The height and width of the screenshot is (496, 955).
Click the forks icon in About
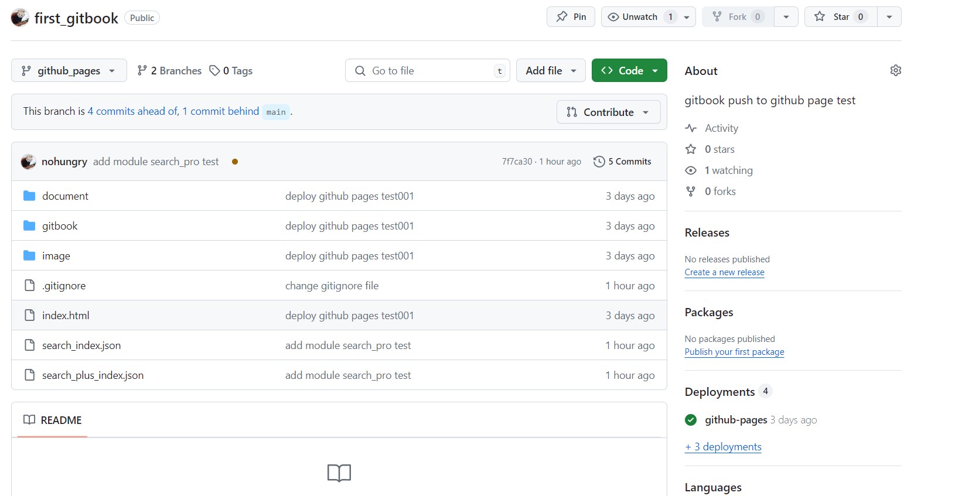click(691, 191)
